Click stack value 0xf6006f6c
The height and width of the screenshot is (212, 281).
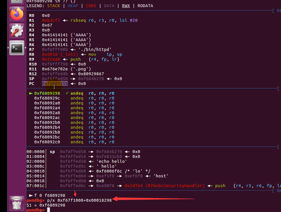109,171
